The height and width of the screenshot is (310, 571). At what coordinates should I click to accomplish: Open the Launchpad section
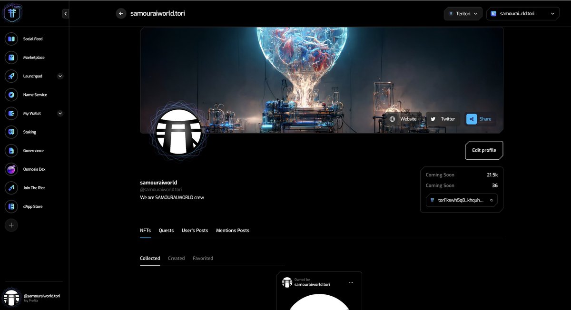pyautogui.click(x=11, y=76)
